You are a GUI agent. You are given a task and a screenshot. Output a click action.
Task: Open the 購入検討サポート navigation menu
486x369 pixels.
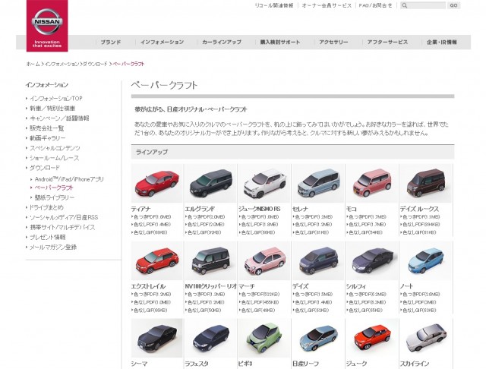[x=280, y=42]
